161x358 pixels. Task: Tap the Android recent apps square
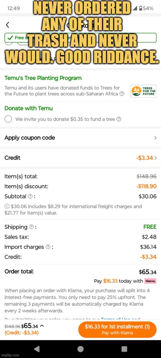coord(124,349)
